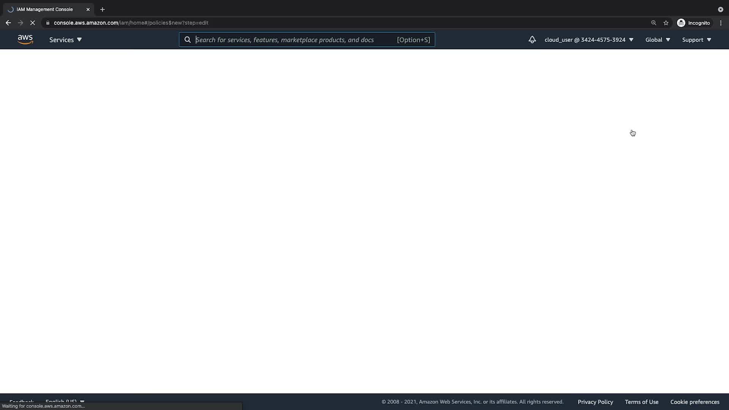Select the IAM Management Console tab
The width and height of the screenshot is (729, 410).
45,9
